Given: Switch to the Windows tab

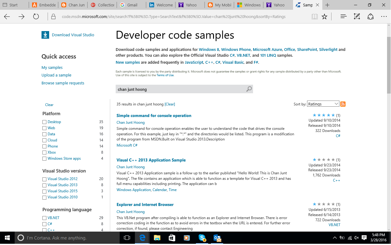Looking at the screenshot, I should coord(249,5).
